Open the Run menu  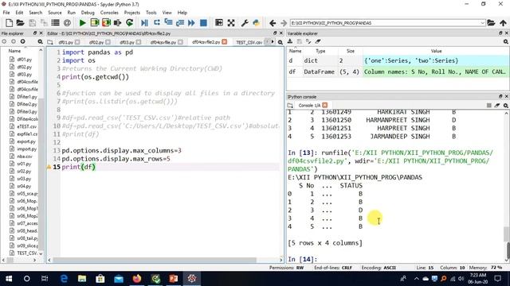pyautogui.click(x=71, y=13)
